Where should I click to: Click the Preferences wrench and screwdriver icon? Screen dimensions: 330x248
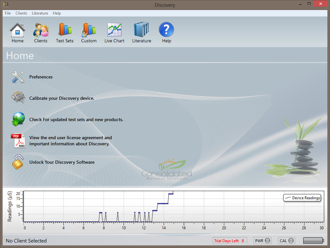(18, 77)
